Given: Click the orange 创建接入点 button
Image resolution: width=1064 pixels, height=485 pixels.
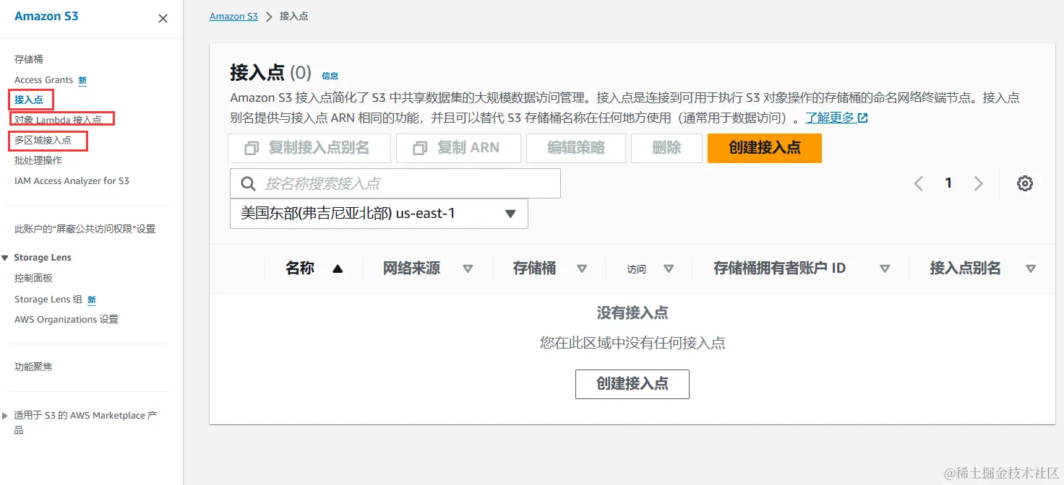Looking at the screenshot, I should pos(765,148).
